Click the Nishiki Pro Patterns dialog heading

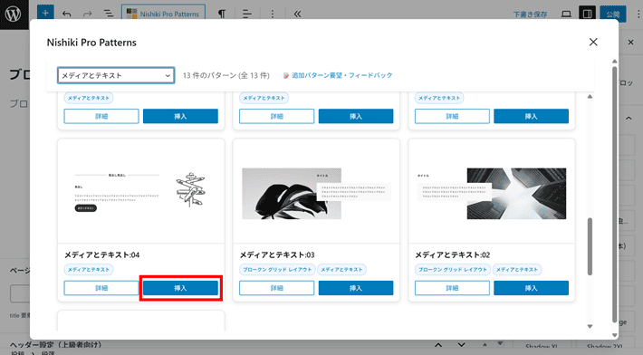point(91,43)
